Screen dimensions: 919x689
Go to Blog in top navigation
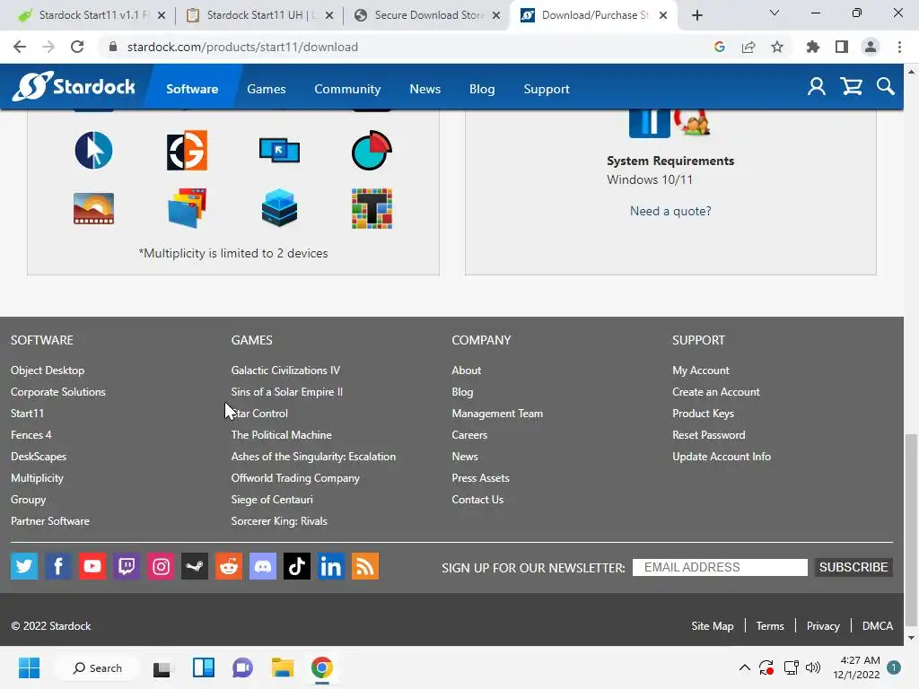click(x=482, y=89)
